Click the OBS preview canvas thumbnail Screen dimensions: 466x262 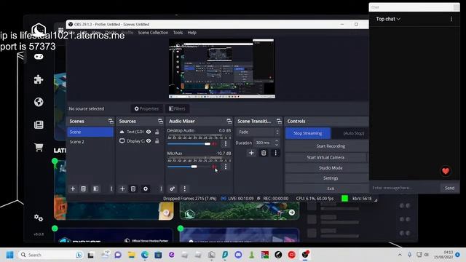click(221, 68)
